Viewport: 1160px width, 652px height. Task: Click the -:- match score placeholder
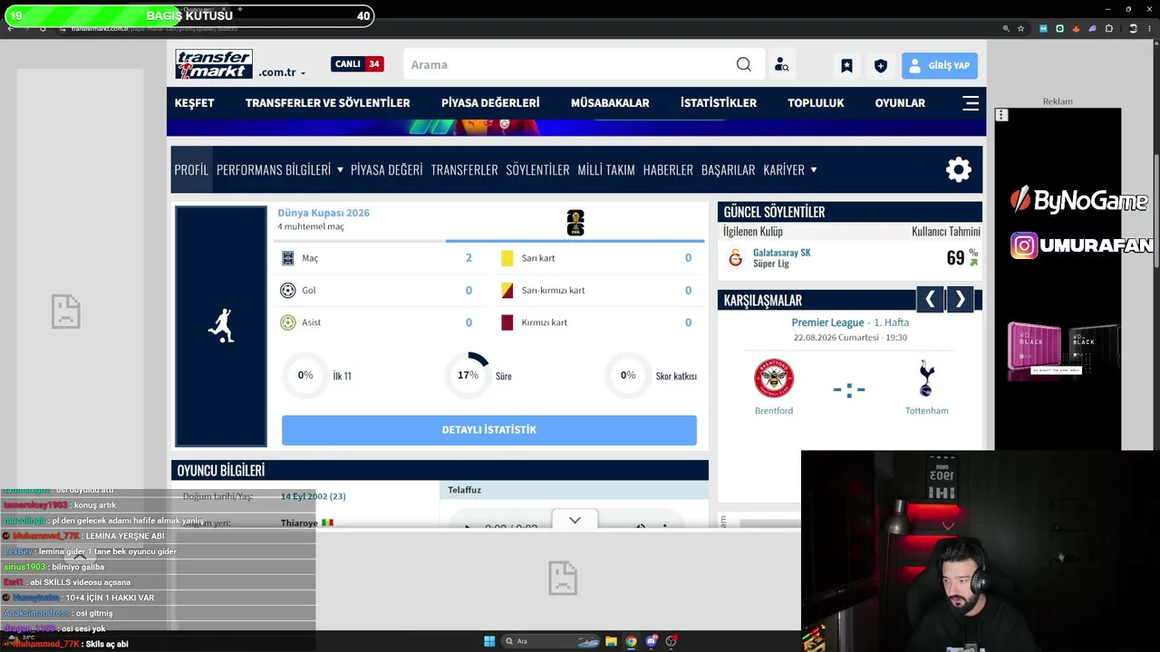point(849,390)
